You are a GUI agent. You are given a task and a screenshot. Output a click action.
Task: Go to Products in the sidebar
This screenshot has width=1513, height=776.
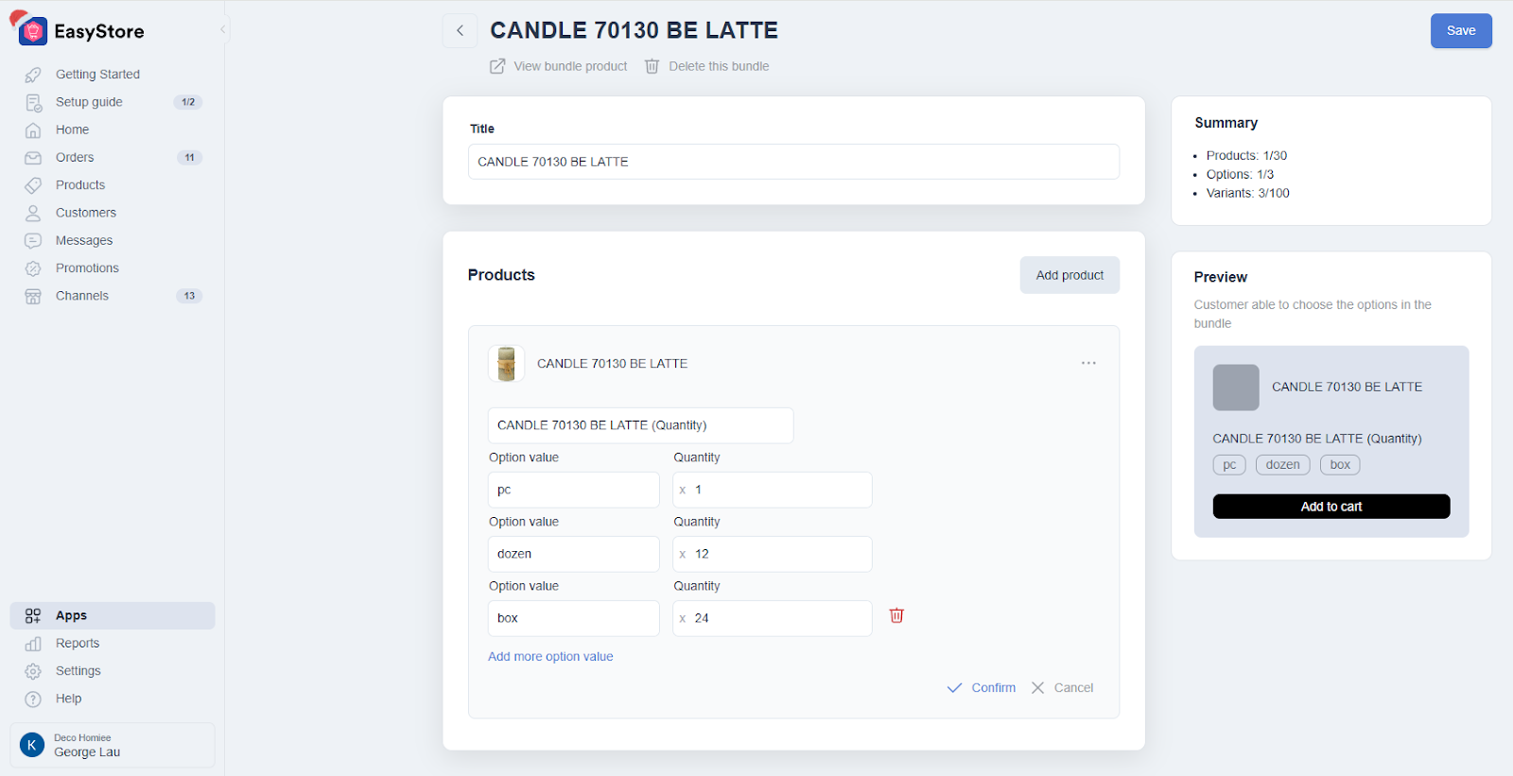80,185
